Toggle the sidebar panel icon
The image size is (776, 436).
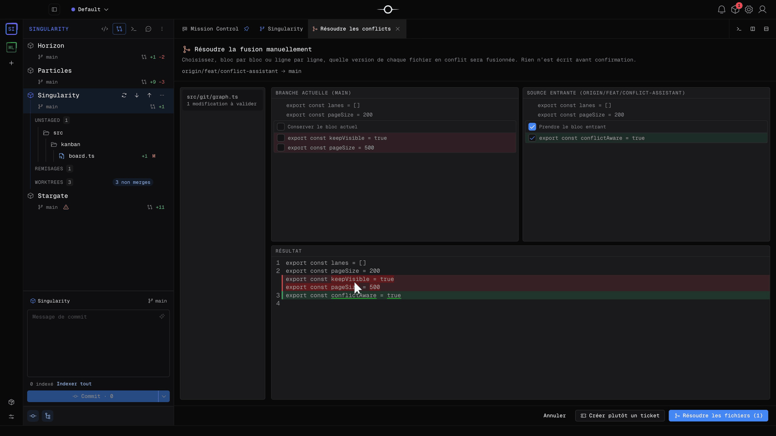(54, 9)
